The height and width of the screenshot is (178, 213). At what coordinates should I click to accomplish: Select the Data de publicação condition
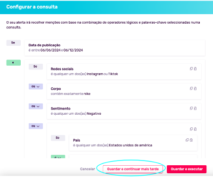115,48
